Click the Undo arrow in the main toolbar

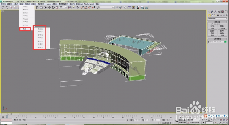coord(3,7)
